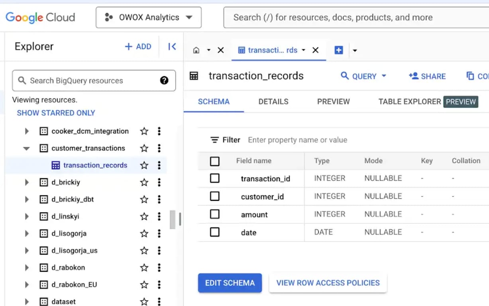Select all fields via the header checkbox
Screen dimensions: 489x306
click(x=215, y=161)
